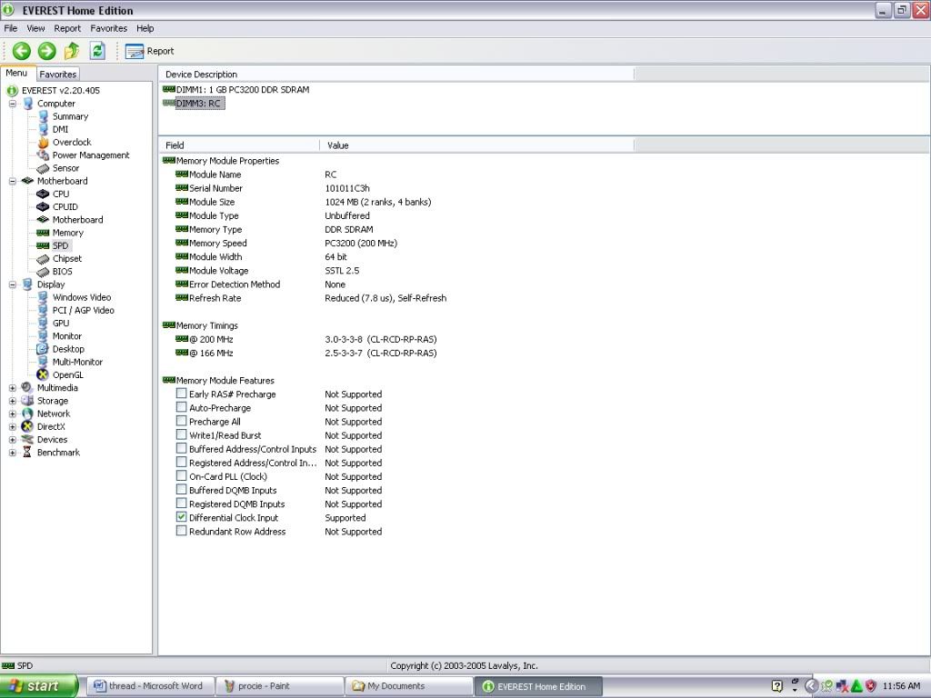Toggle the On-Card PLL (Clock) checkbox
Image resolution: width=931 pixels, height=698 pixels.
[x=181, y=476]
